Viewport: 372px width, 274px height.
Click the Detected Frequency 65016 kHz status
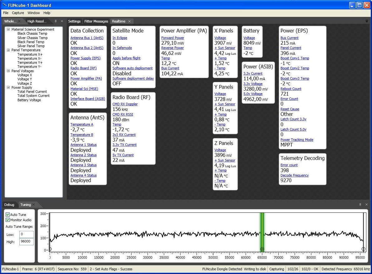click(x=346, y=269)
